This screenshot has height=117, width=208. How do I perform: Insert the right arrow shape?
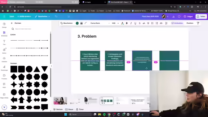click(45, 92)
